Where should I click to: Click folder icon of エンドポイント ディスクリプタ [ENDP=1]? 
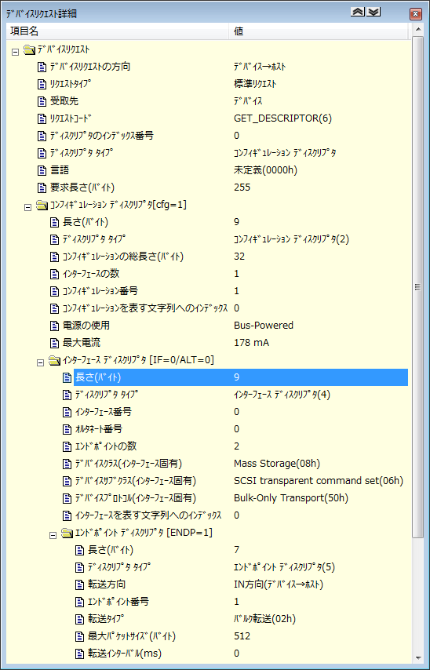(67, 533)
